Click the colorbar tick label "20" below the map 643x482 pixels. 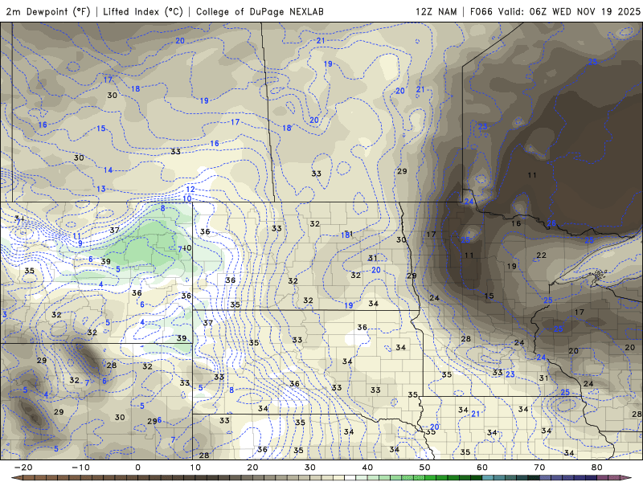252,468
